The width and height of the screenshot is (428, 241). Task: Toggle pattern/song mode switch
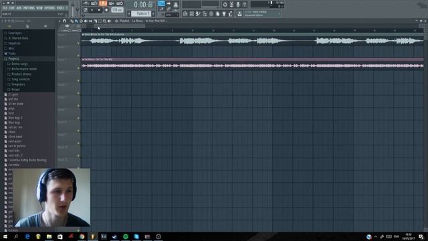tap(86, 10)
